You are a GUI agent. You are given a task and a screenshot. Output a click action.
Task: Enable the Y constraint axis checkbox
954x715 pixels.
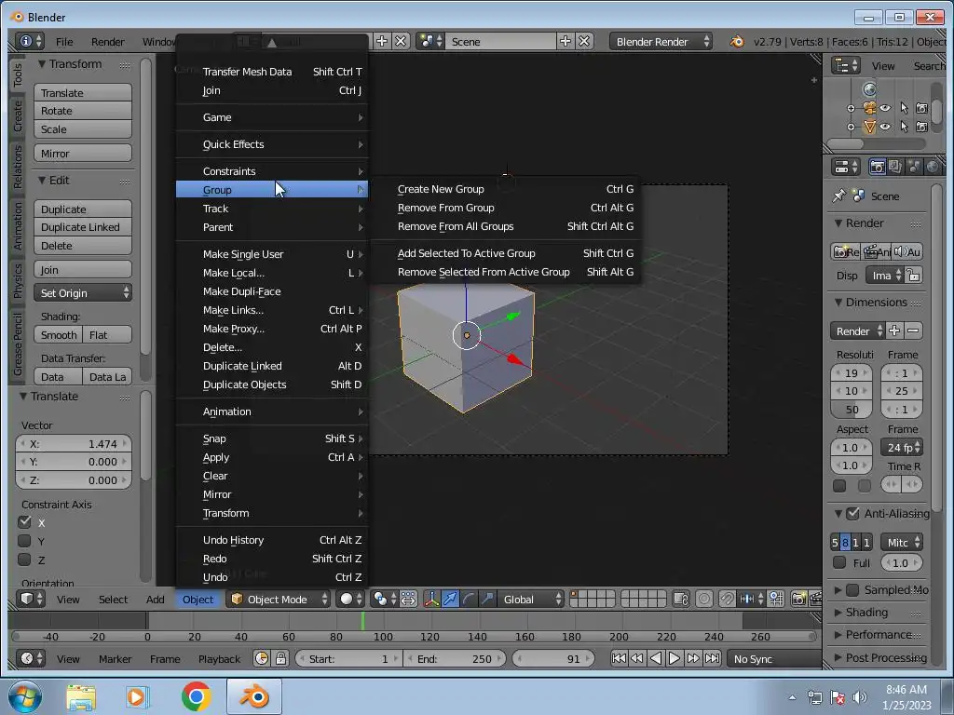[24, 541]
